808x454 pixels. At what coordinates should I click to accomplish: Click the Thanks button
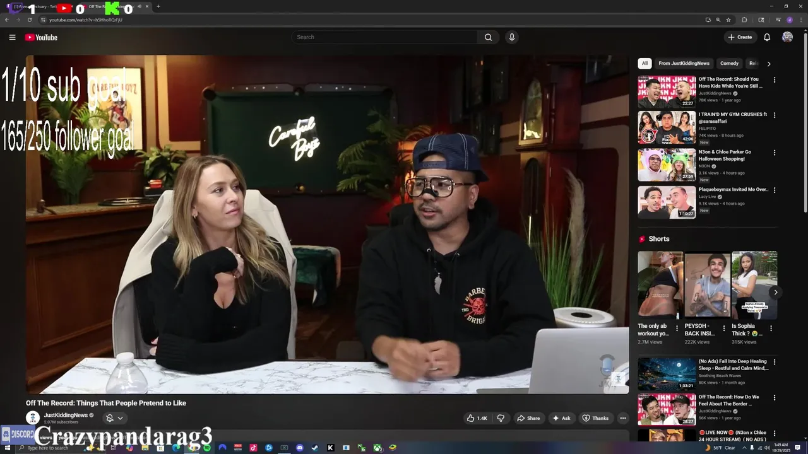(x=595, y=418)
